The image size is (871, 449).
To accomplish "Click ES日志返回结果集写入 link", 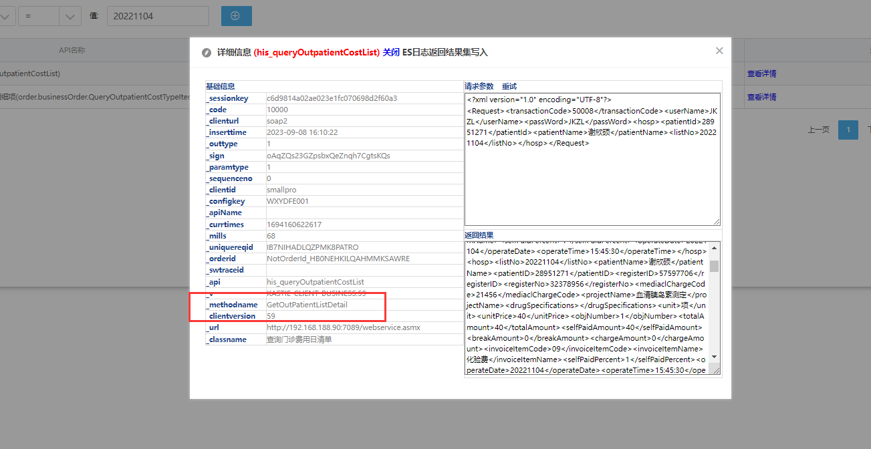I will [445, 52].
